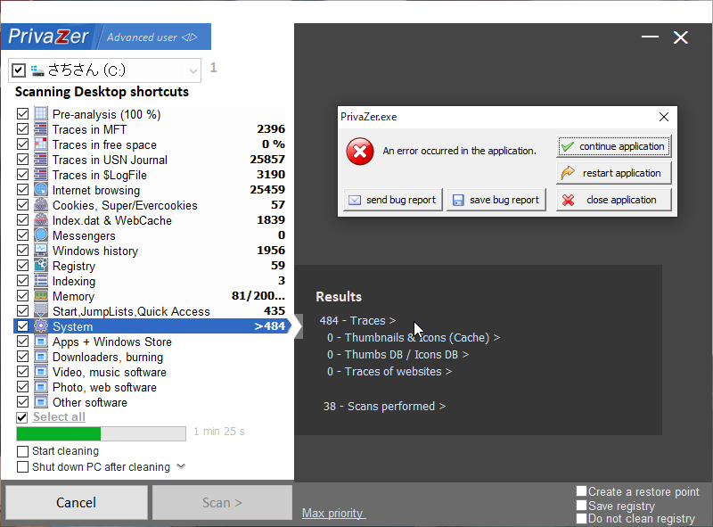Enable Shut down PC after cleaning
Screen dimensions: 713x527
[22, 467]
